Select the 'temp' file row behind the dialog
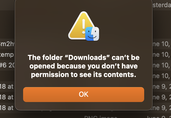The image size is (171, 118). 7,55
